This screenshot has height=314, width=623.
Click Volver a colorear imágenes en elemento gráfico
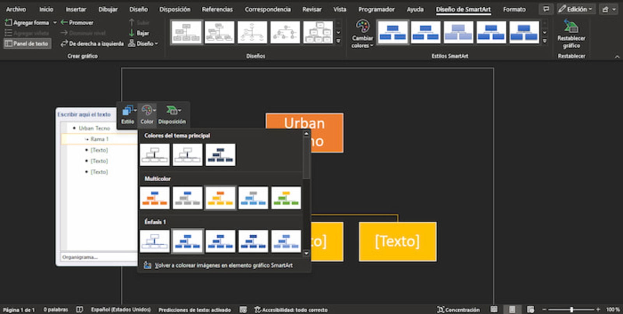point(218,265)
